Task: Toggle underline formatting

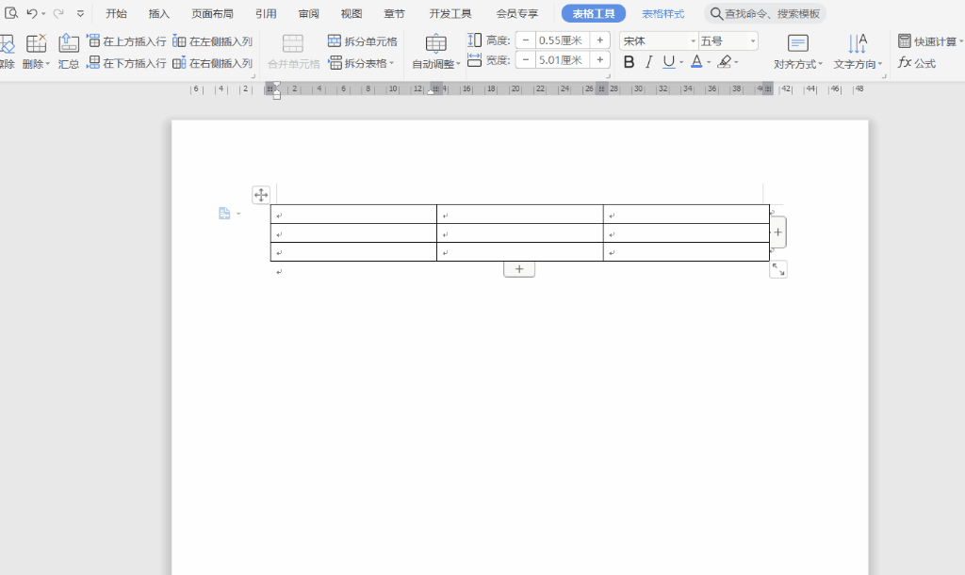Action: (x=668, y=62)
